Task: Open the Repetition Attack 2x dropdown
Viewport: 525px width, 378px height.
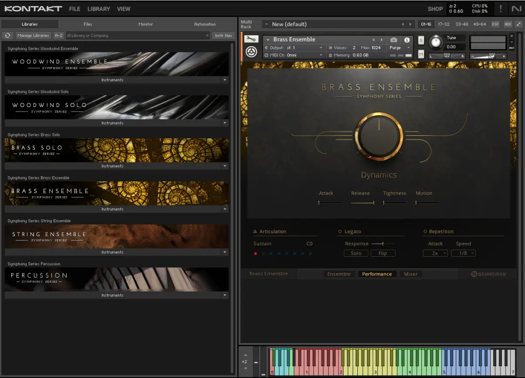Action: click(435, 253)
